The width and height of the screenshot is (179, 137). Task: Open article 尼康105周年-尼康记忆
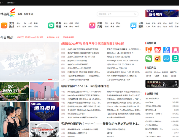point(116,129)
